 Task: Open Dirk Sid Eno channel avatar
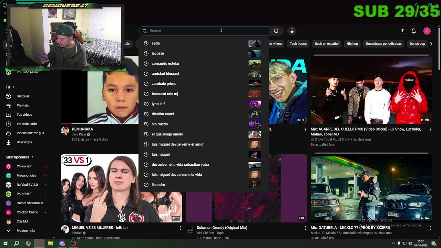pyautogui.click(x=190, y=229)
